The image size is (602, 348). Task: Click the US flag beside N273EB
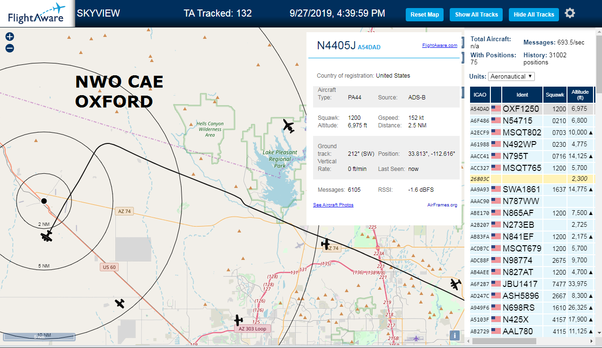tap(496, 224)
